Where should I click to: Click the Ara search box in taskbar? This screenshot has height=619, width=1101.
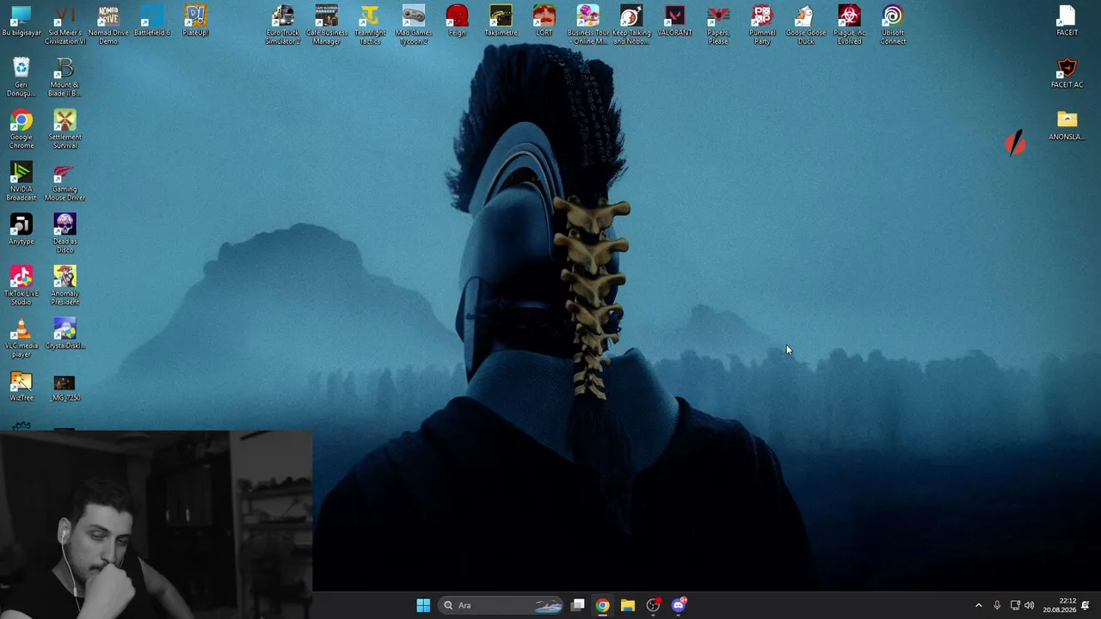pyautogui.click(x=502, y=605)
